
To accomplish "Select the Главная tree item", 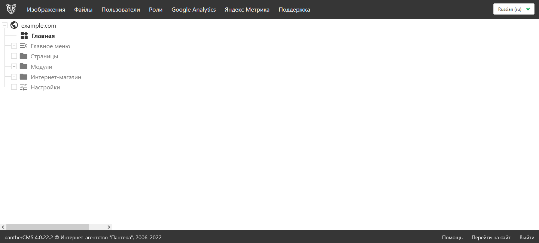I will [x=43, y=36].
